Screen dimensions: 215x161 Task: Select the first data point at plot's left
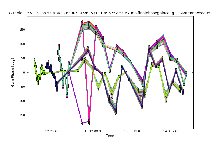[34, 60]
